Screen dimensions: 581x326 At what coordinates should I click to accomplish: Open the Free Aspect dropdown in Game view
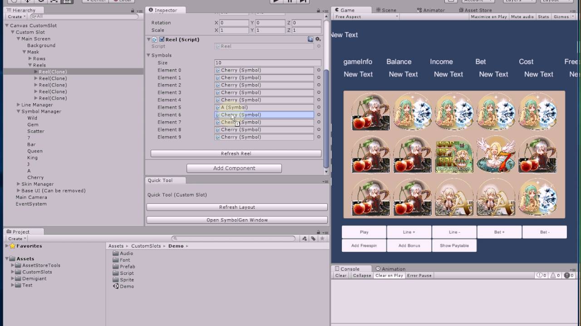pyautogui.click(x=366, y=17)
